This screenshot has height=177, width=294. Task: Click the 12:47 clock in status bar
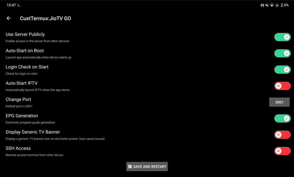click(11, 5)
